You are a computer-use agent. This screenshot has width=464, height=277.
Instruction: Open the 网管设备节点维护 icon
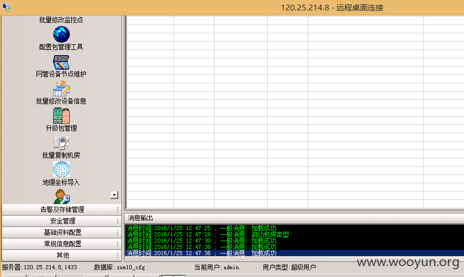[61, 62]
